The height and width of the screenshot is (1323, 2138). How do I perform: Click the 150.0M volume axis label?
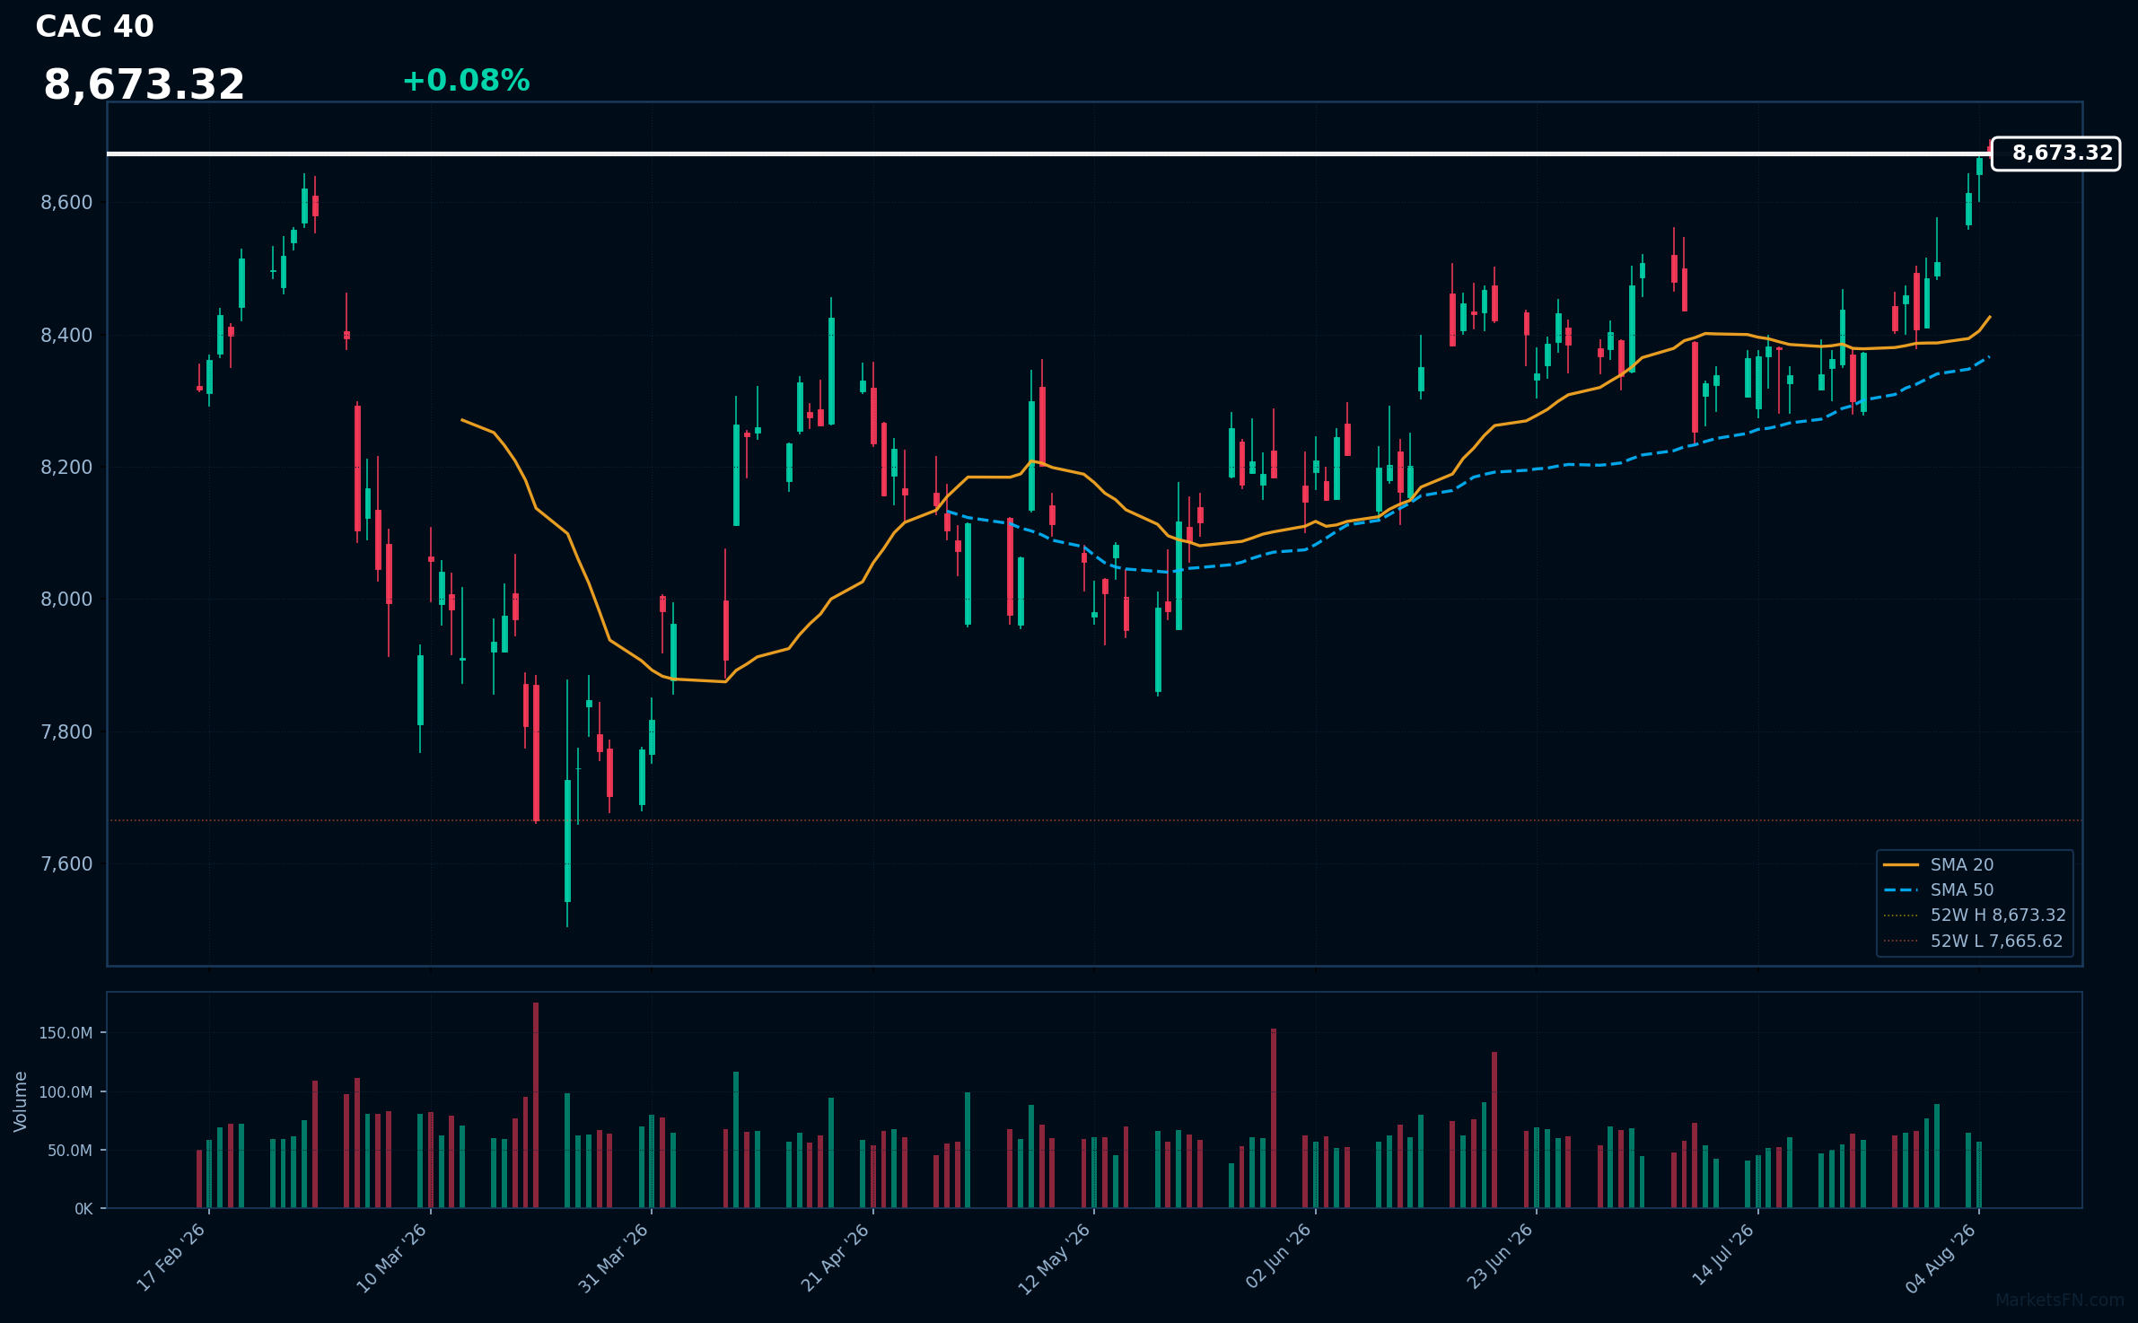(x=66, y=1033)
